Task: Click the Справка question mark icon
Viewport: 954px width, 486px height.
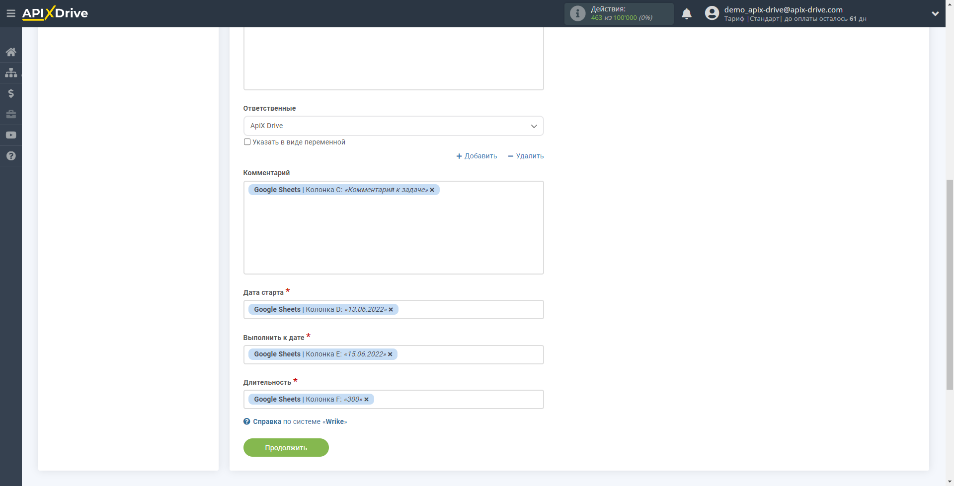Action: coord(247,421)
